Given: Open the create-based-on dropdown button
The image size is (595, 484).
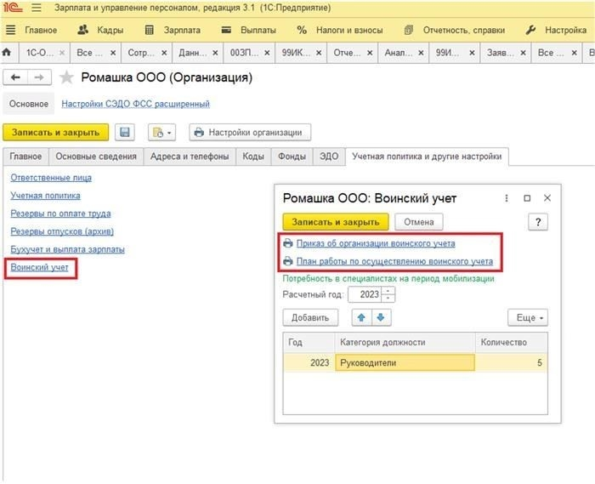Looking at the screenshot, I should point(161,133).
